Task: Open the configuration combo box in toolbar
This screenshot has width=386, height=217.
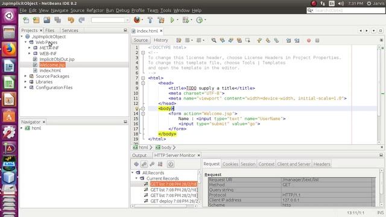Action: coord(110,20)
